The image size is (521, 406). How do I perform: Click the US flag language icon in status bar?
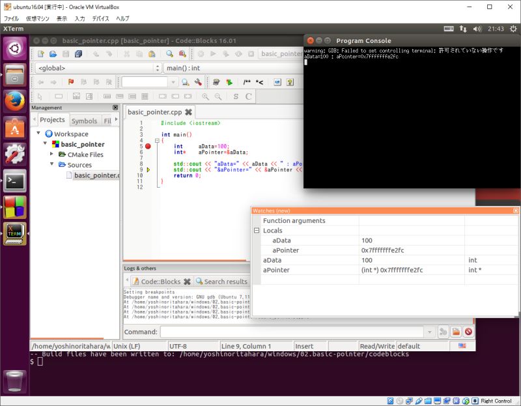462,346
